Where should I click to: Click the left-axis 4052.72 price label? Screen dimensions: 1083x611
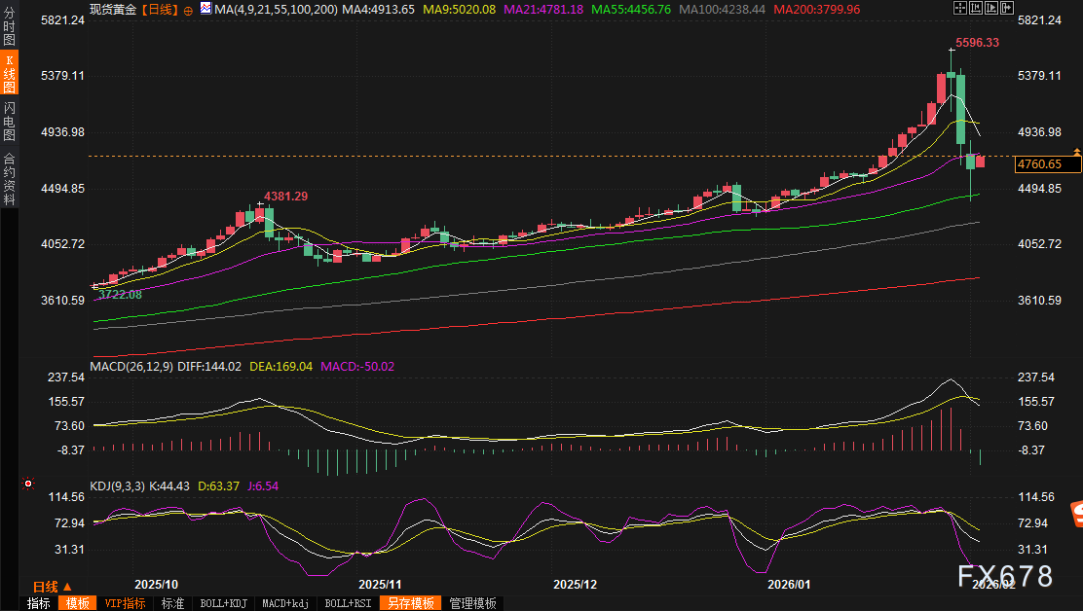pyautogui.click(x=63, y=244)
